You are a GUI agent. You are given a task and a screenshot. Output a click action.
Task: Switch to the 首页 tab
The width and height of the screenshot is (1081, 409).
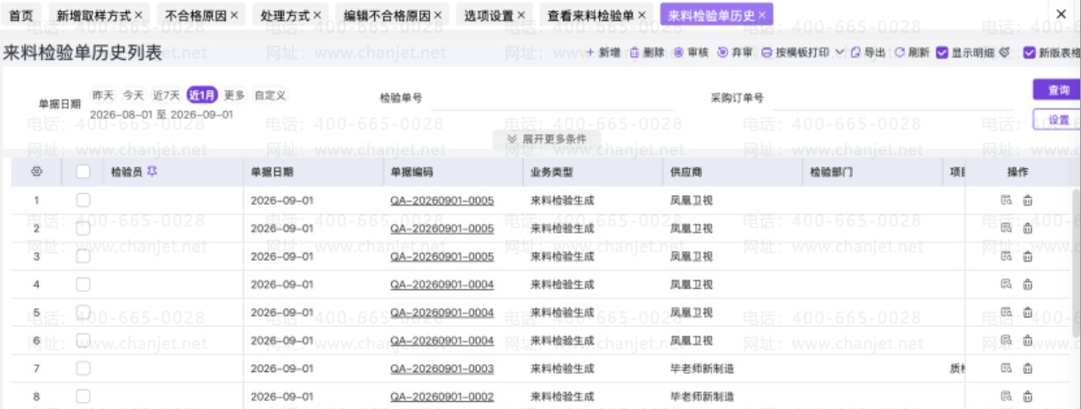pos(21,16)
